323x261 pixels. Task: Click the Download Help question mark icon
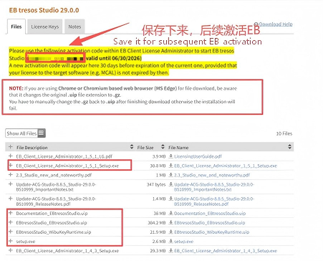coord(256,24)
